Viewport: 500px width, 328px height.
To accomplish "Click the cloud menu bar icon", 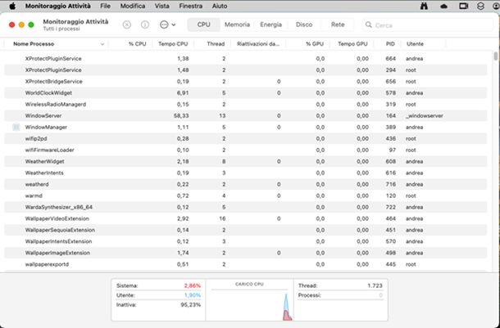I will click(443, 6).
